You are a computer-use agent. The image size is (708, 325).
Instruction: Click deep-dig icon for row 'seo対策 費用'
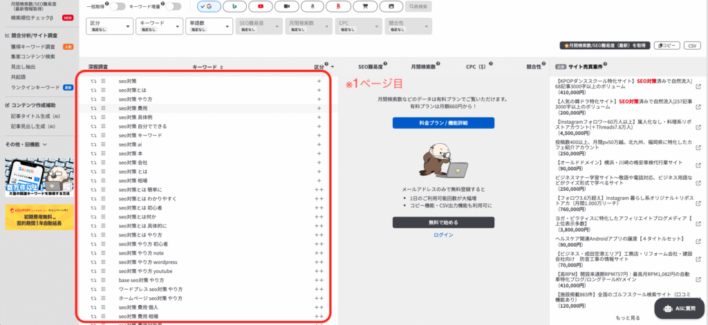(x=93, y=109)
